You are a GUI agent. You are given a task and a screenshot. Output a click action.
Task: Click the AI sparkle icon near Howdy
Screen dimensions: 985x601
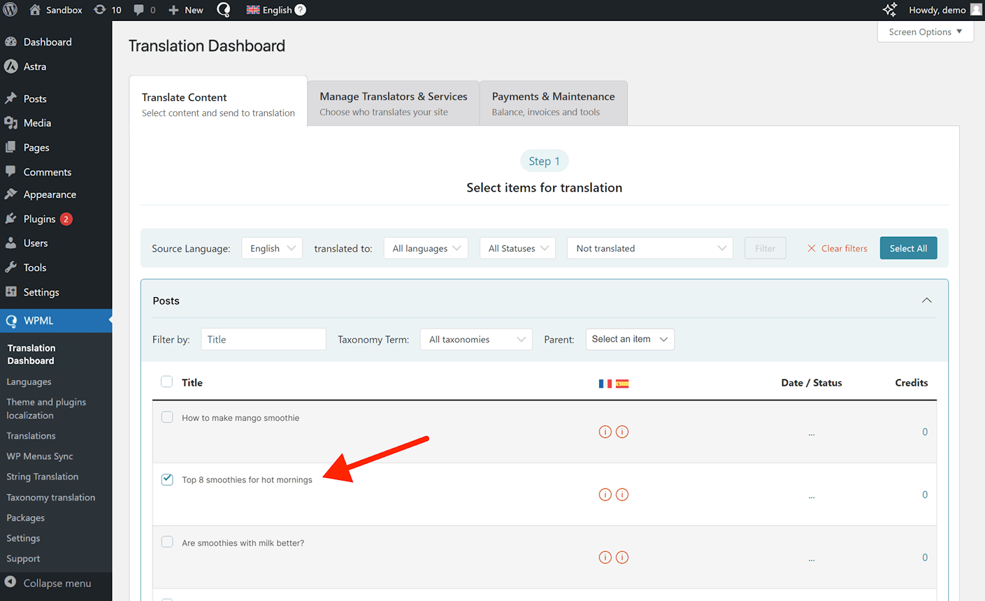click(x=890, y=10)
